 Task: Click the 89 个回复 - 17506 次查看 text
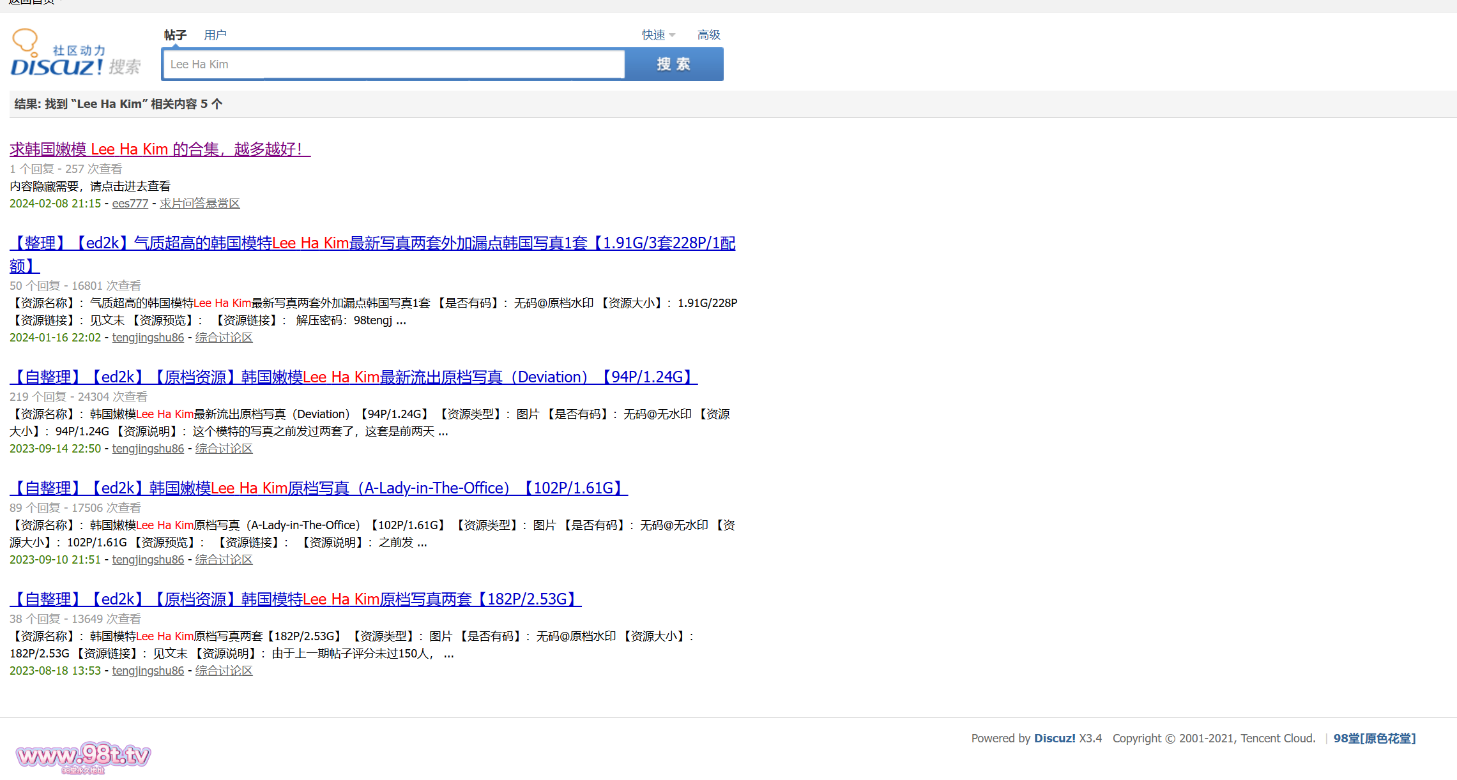[75, 507]
